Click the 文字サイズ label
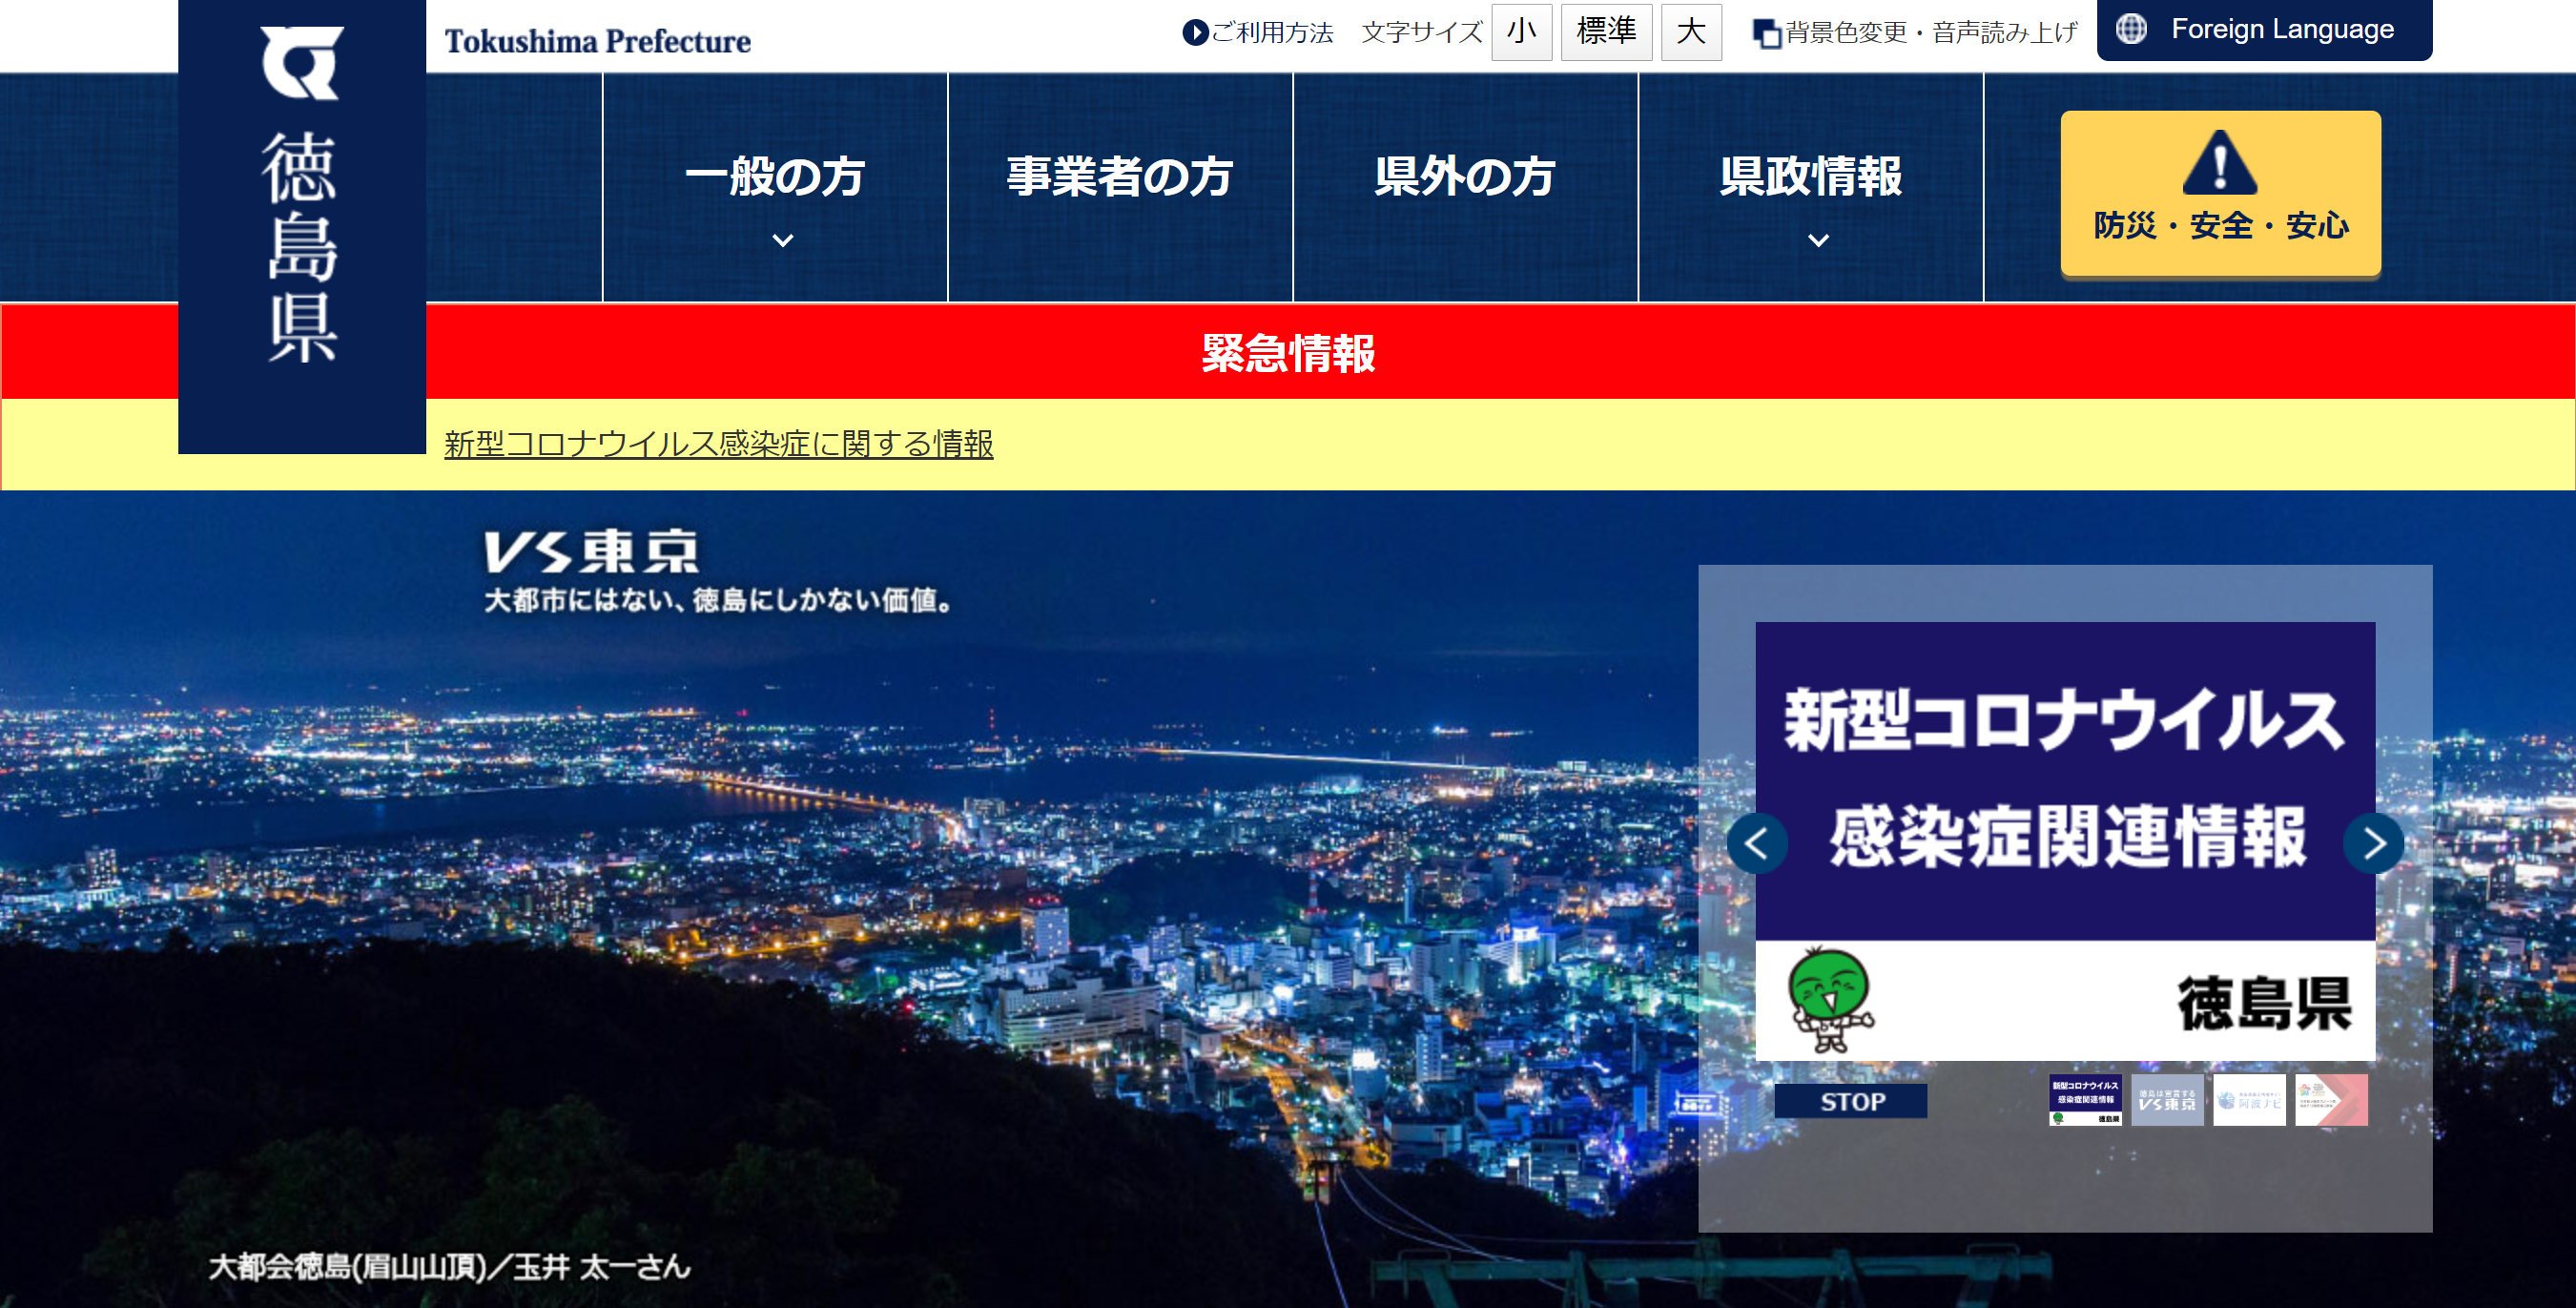The height and width of the screenshot is (1308, 2576). 1421,33
